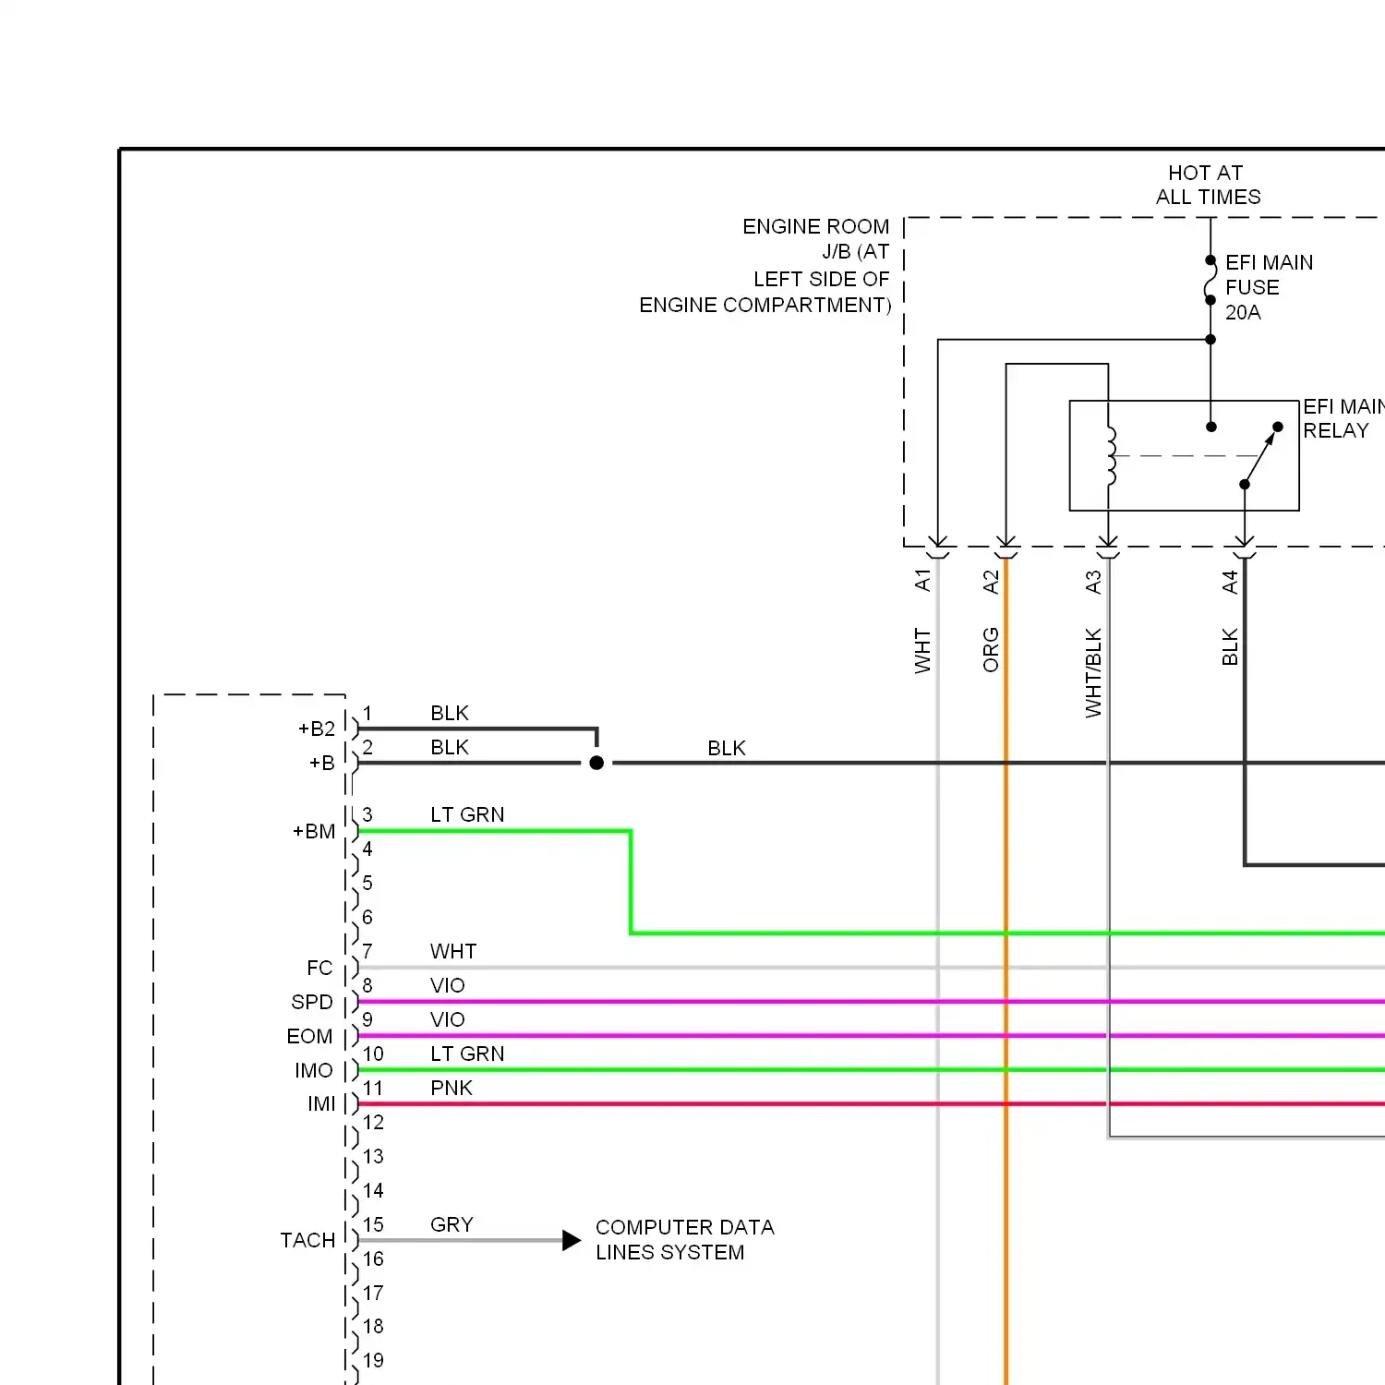Click the SPD pin label
This screenshot has height=1385, width=1385.
pyautogui.click(x=312, y=1002)
